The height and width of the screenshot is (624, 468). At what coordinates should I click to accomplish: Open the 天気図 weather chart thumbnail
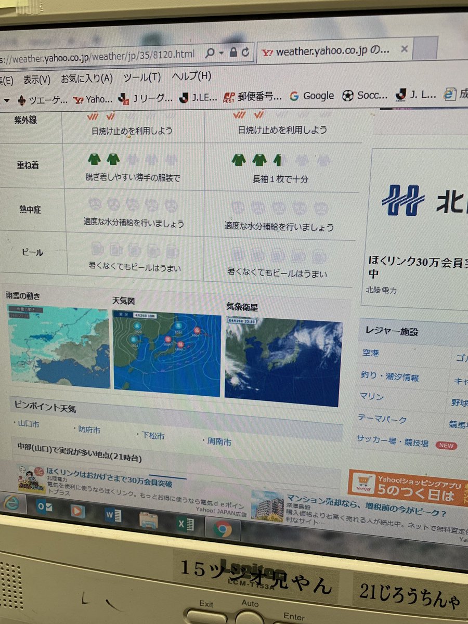(166, 354)
